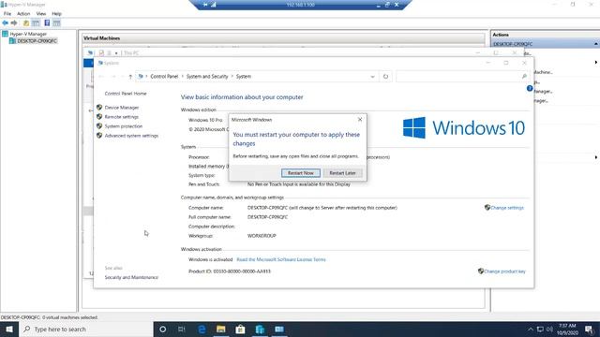Collapse the DESKTOP-CP09QFC Actions section

point(596,44)
